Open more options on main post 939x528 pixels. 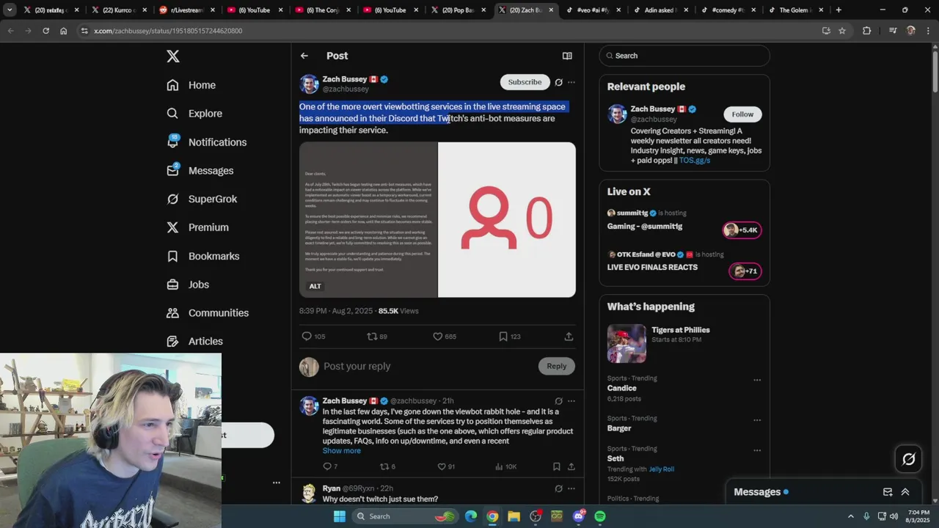pyautogui.click(x=571, y=82)
